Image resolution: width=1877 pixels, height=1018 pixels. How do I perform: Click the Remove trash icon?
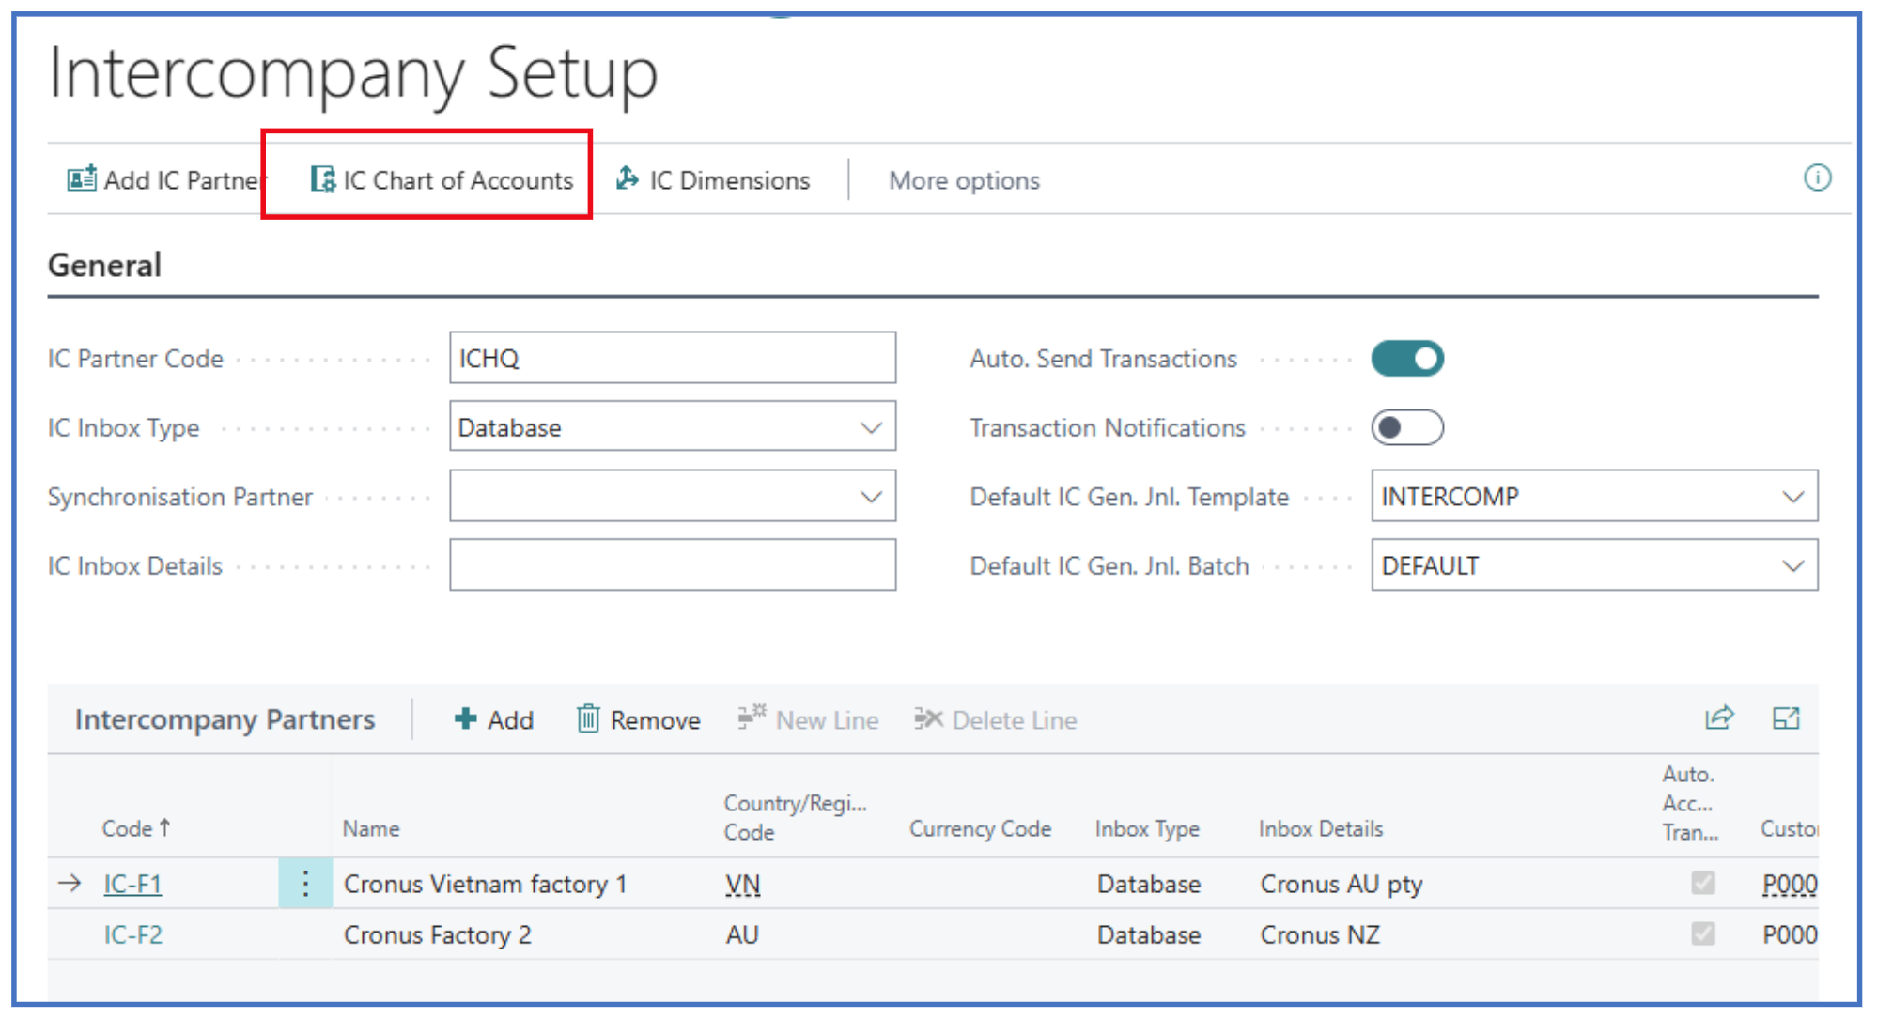point(588,719)
